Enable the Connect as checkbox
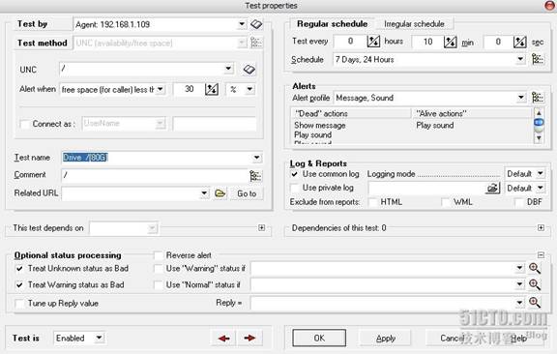Viewport: 557px width, 354px height. pyautogui.click(x=25, y=124)
